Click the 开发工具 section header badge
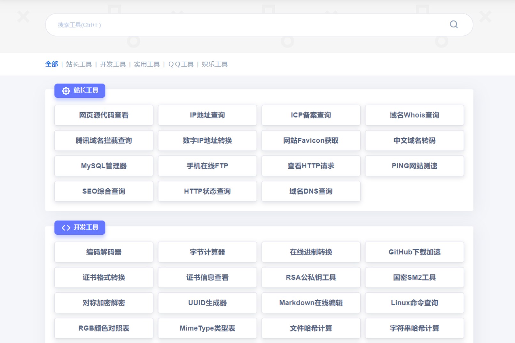The image size is (515, 343). [80, 228]
